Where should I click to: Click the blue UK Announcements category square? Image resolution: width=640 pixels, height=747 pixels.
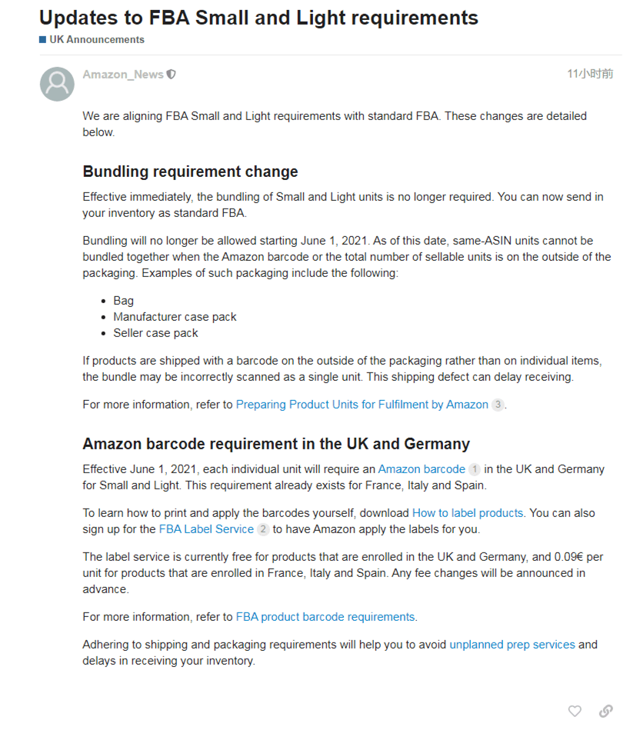click(x=43, y=39)
